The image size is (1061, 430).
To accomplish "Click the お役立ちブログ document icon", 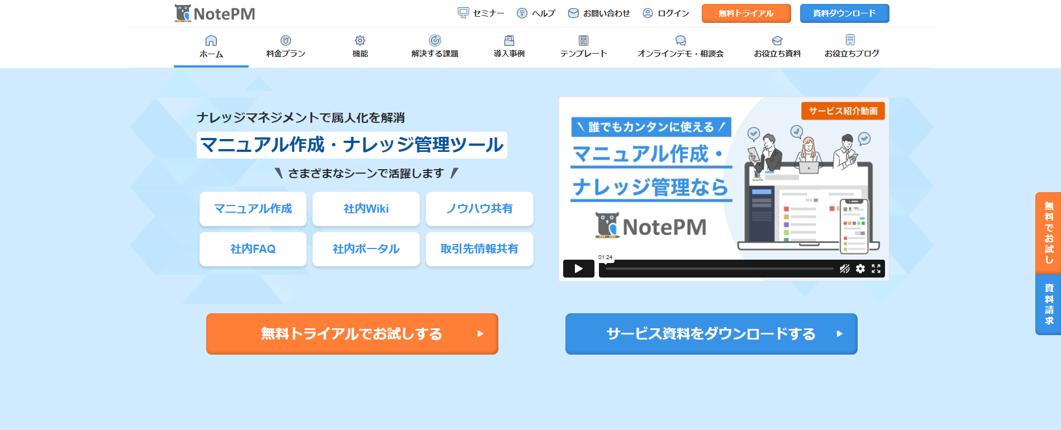I will (850, 40).
